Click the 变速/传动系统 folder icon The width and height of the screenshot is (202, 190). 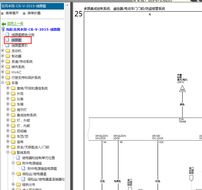pyautogui.click(x=8, y=61)
